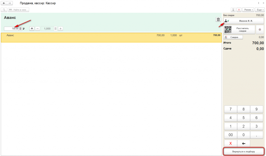Go forward with the right arrow button
Image resolution: width=266 pixels, height=156 pixels.
10,3
